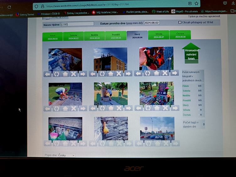Open Můj Vodafone bookmark
This screenshot has width=236, height=177.
(105, 12)
